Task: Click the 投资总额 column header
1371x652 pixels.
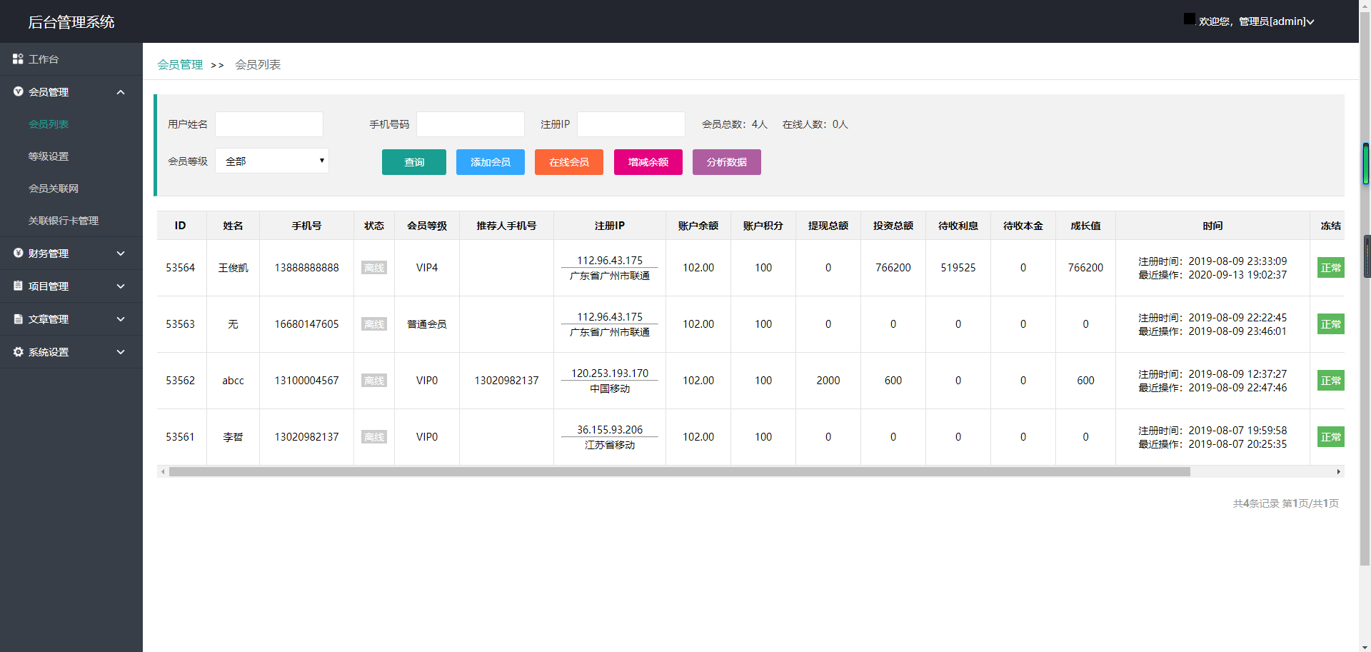Action: coord(893,226)
